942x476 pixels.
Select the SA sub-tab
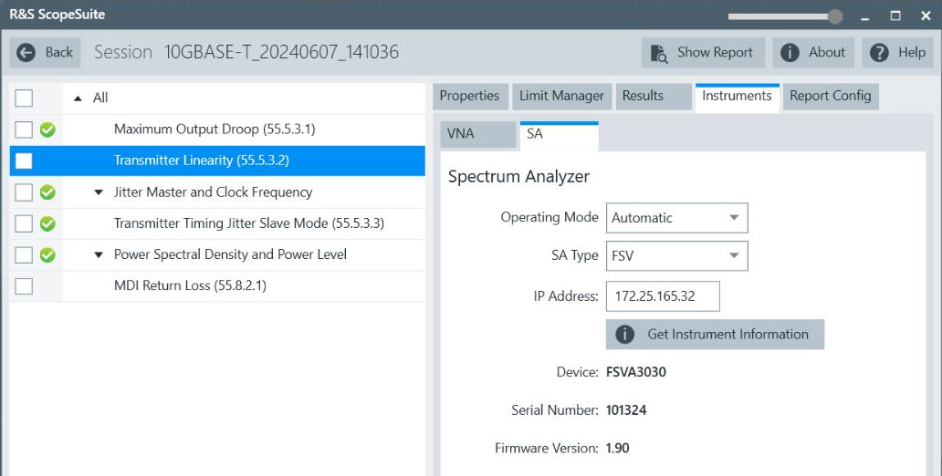(x=559, y=136)
